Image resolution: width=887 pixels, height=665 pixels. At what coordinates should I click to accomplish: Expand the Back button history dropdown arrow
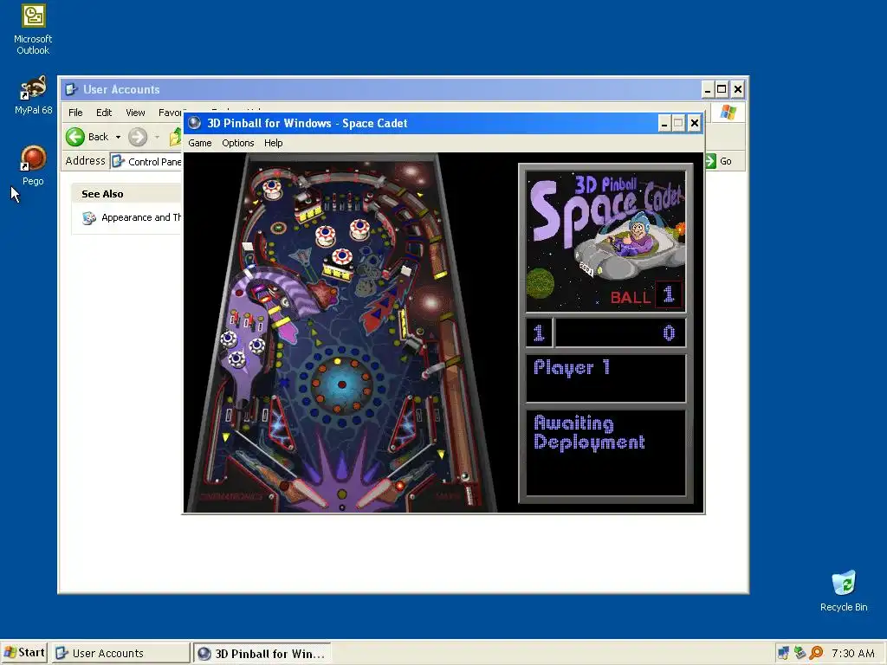(118, 137)
